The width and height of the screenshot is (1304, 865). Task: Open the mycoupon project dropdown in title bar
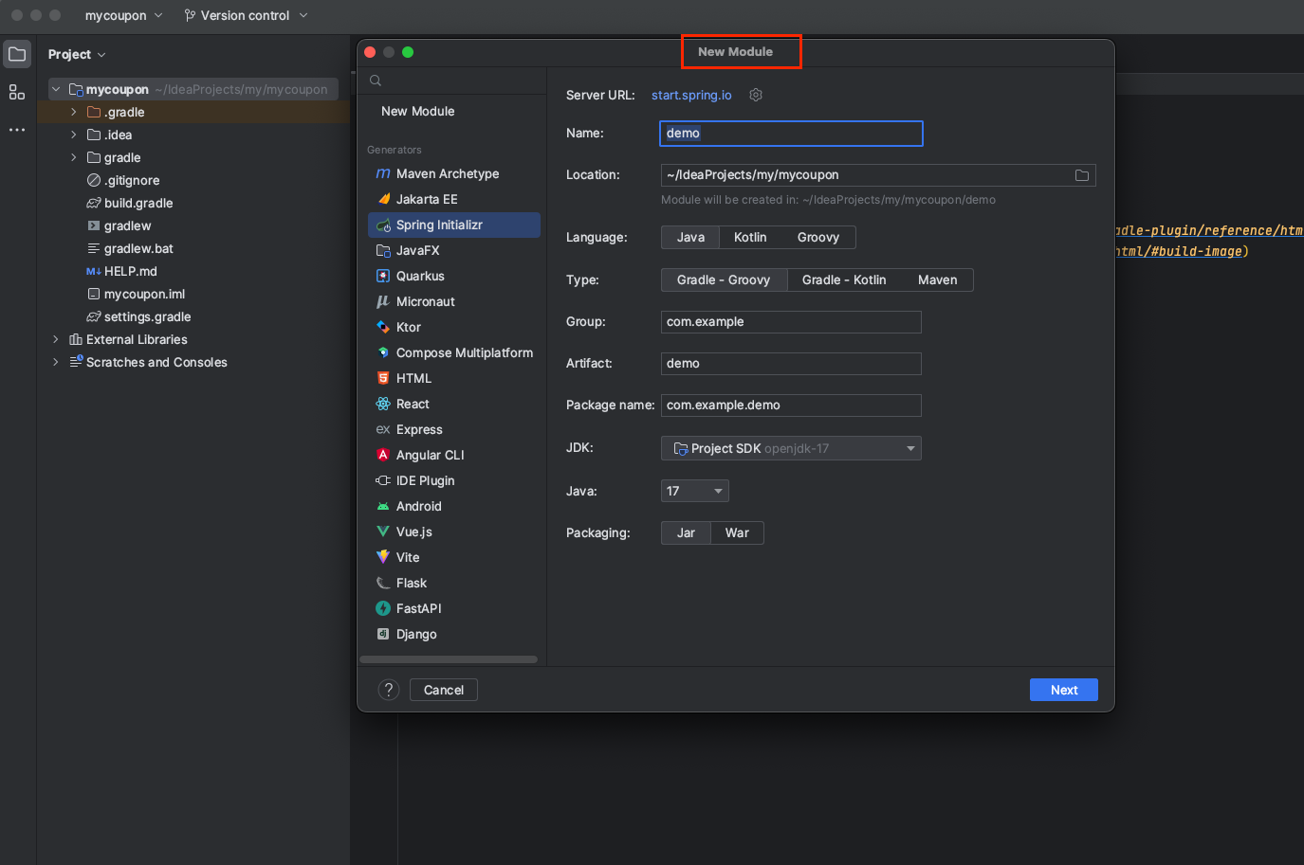click(123, 15)
